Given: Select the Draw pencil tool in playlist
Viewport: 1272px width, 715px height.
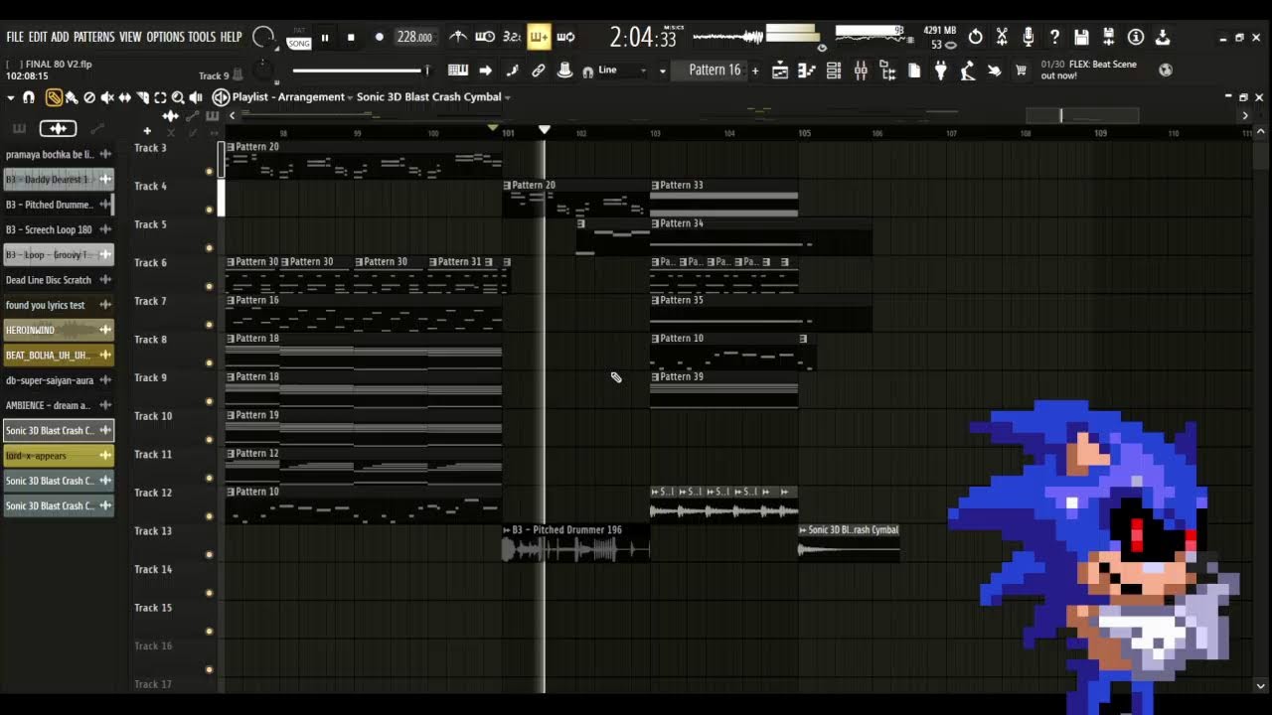Looking at the screenshot, I should click(x=54, y=97).
